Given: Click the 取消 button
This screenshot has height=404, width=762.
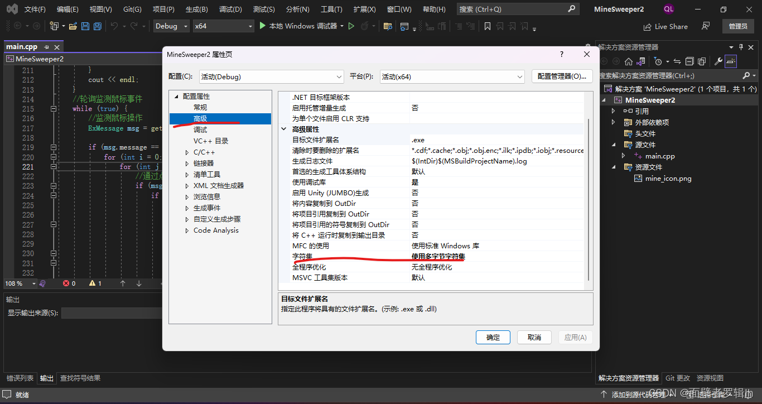Looking at the screenshot, I should pos(534,338).
